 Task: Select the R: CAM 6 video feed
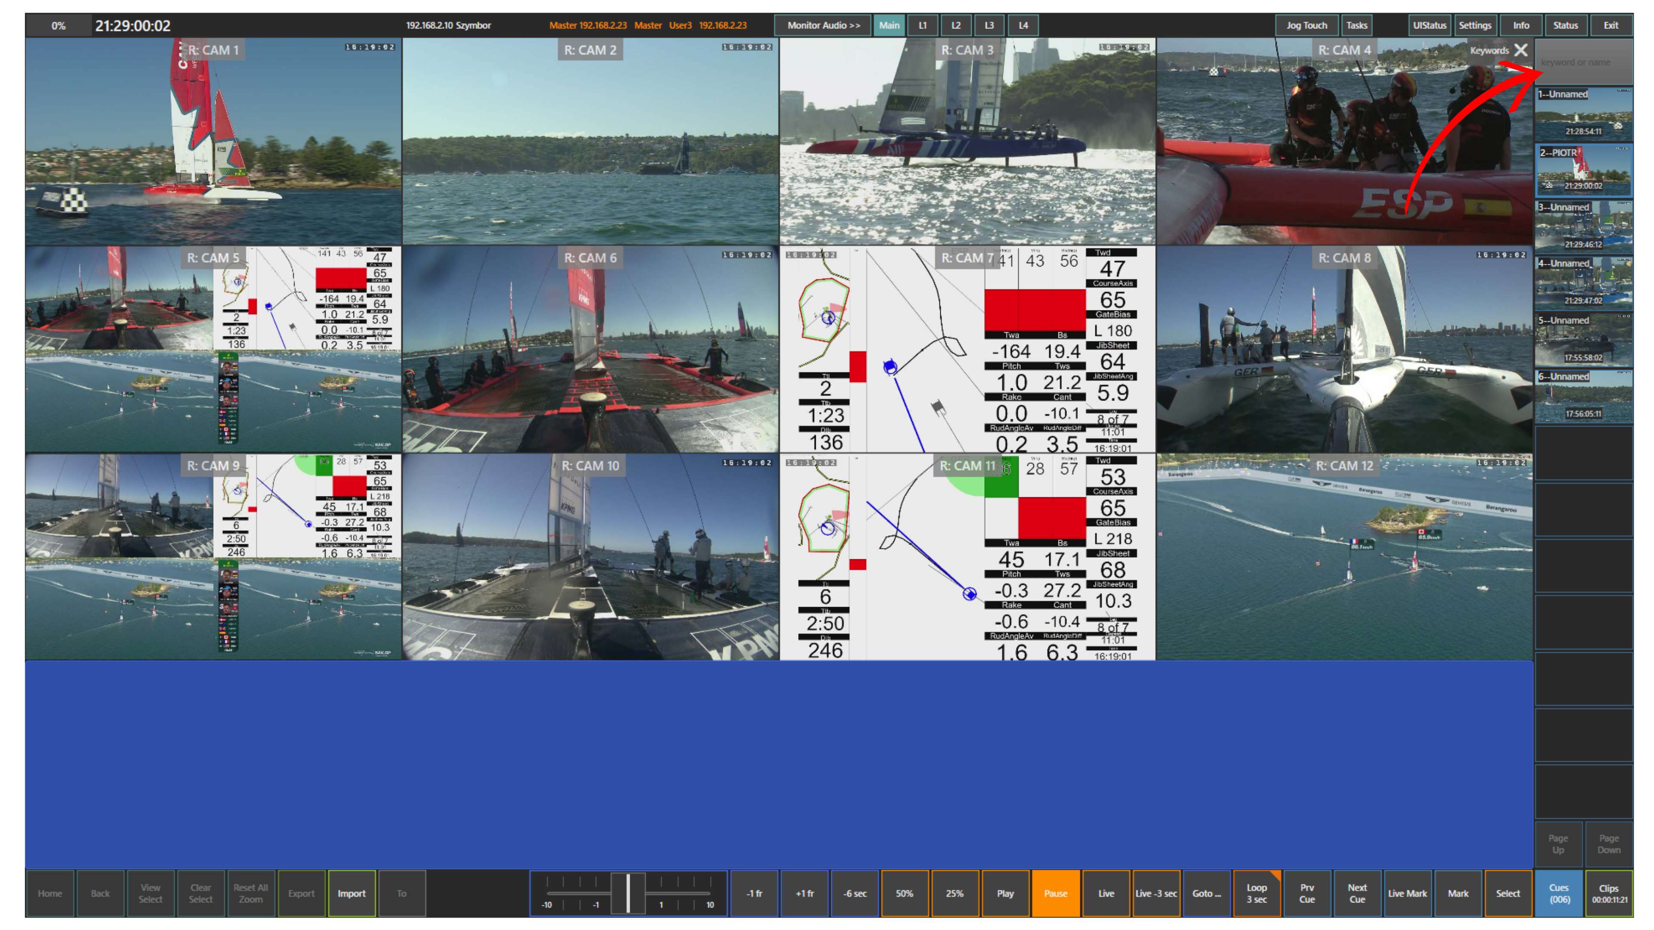pyautogui.click(x=590, y=349)
